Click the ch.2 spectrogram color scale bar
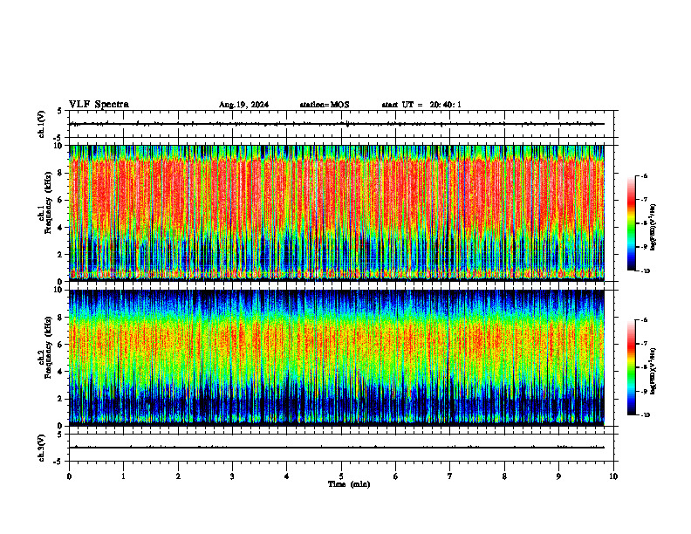Screen dimensions: 691x534 click(x=631, y=367)
